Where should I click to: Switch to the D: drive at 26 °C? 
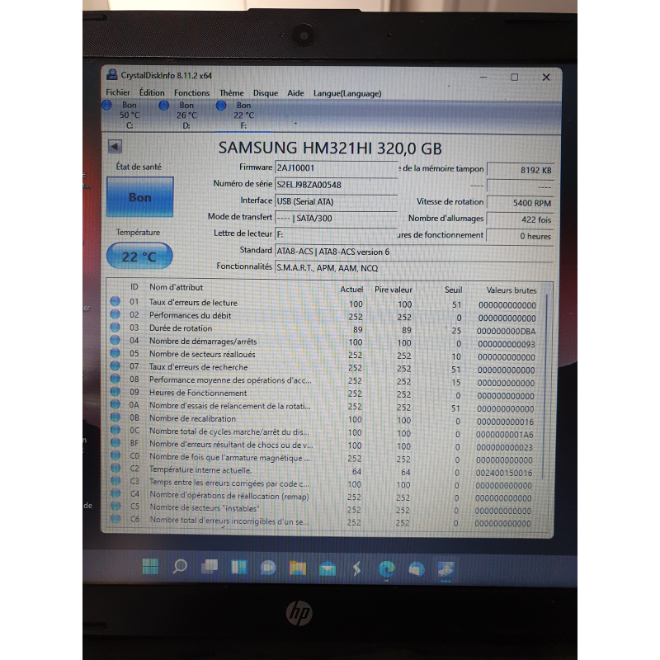pos(185,111)
